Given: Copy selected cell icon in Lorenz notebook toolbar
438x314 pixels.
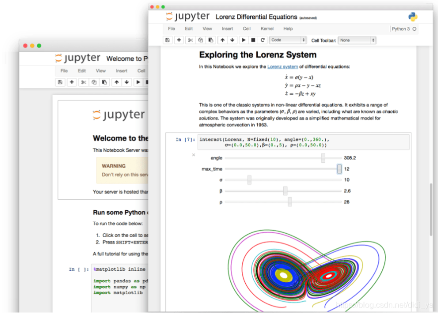Looking at the screenshot, I should pyautogui.click(x=201, y=40).
